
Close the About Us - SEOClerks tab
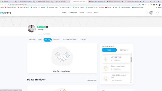[x=69, y=2]
